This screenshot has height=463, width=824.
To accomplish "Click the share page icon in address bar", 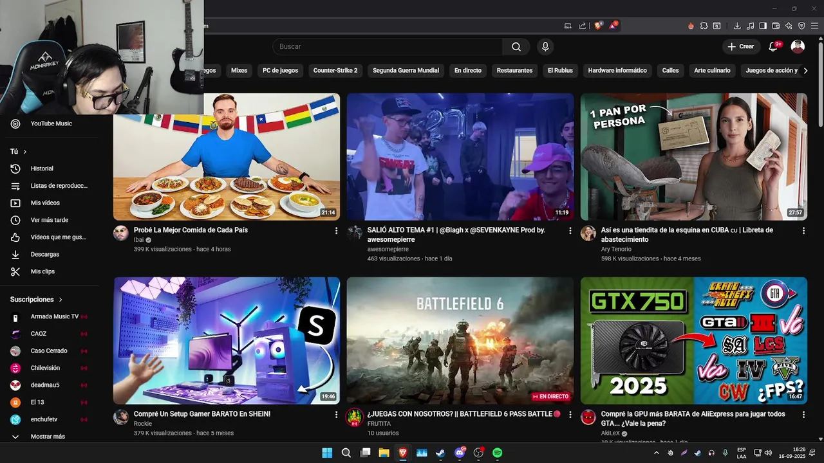I will tap(583, 26).
